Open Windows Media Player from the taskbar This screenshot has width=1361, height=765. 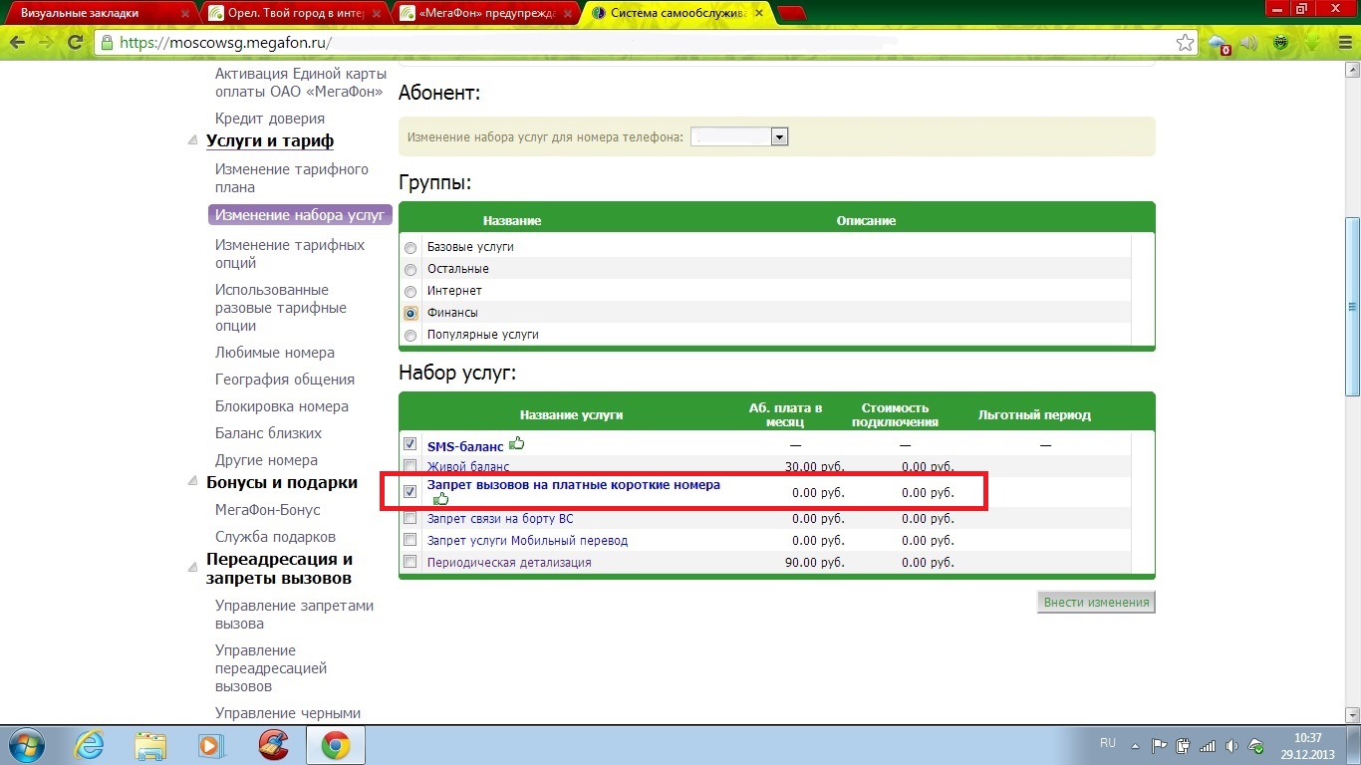coord(211,745)
